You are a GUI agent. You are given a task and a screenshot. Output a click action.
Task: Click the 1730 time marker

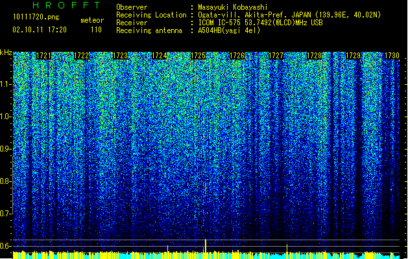point(392,56)
